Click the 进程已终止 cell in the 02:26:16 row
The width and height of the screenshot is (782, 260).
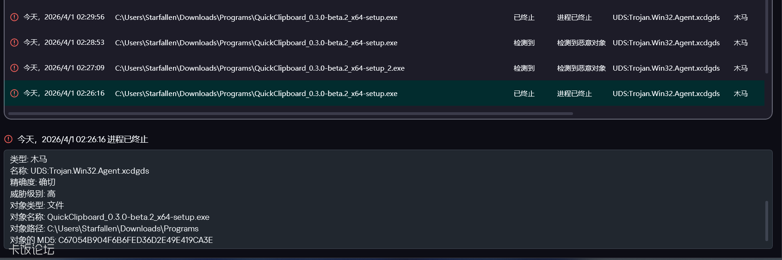[x=574, y=94]
